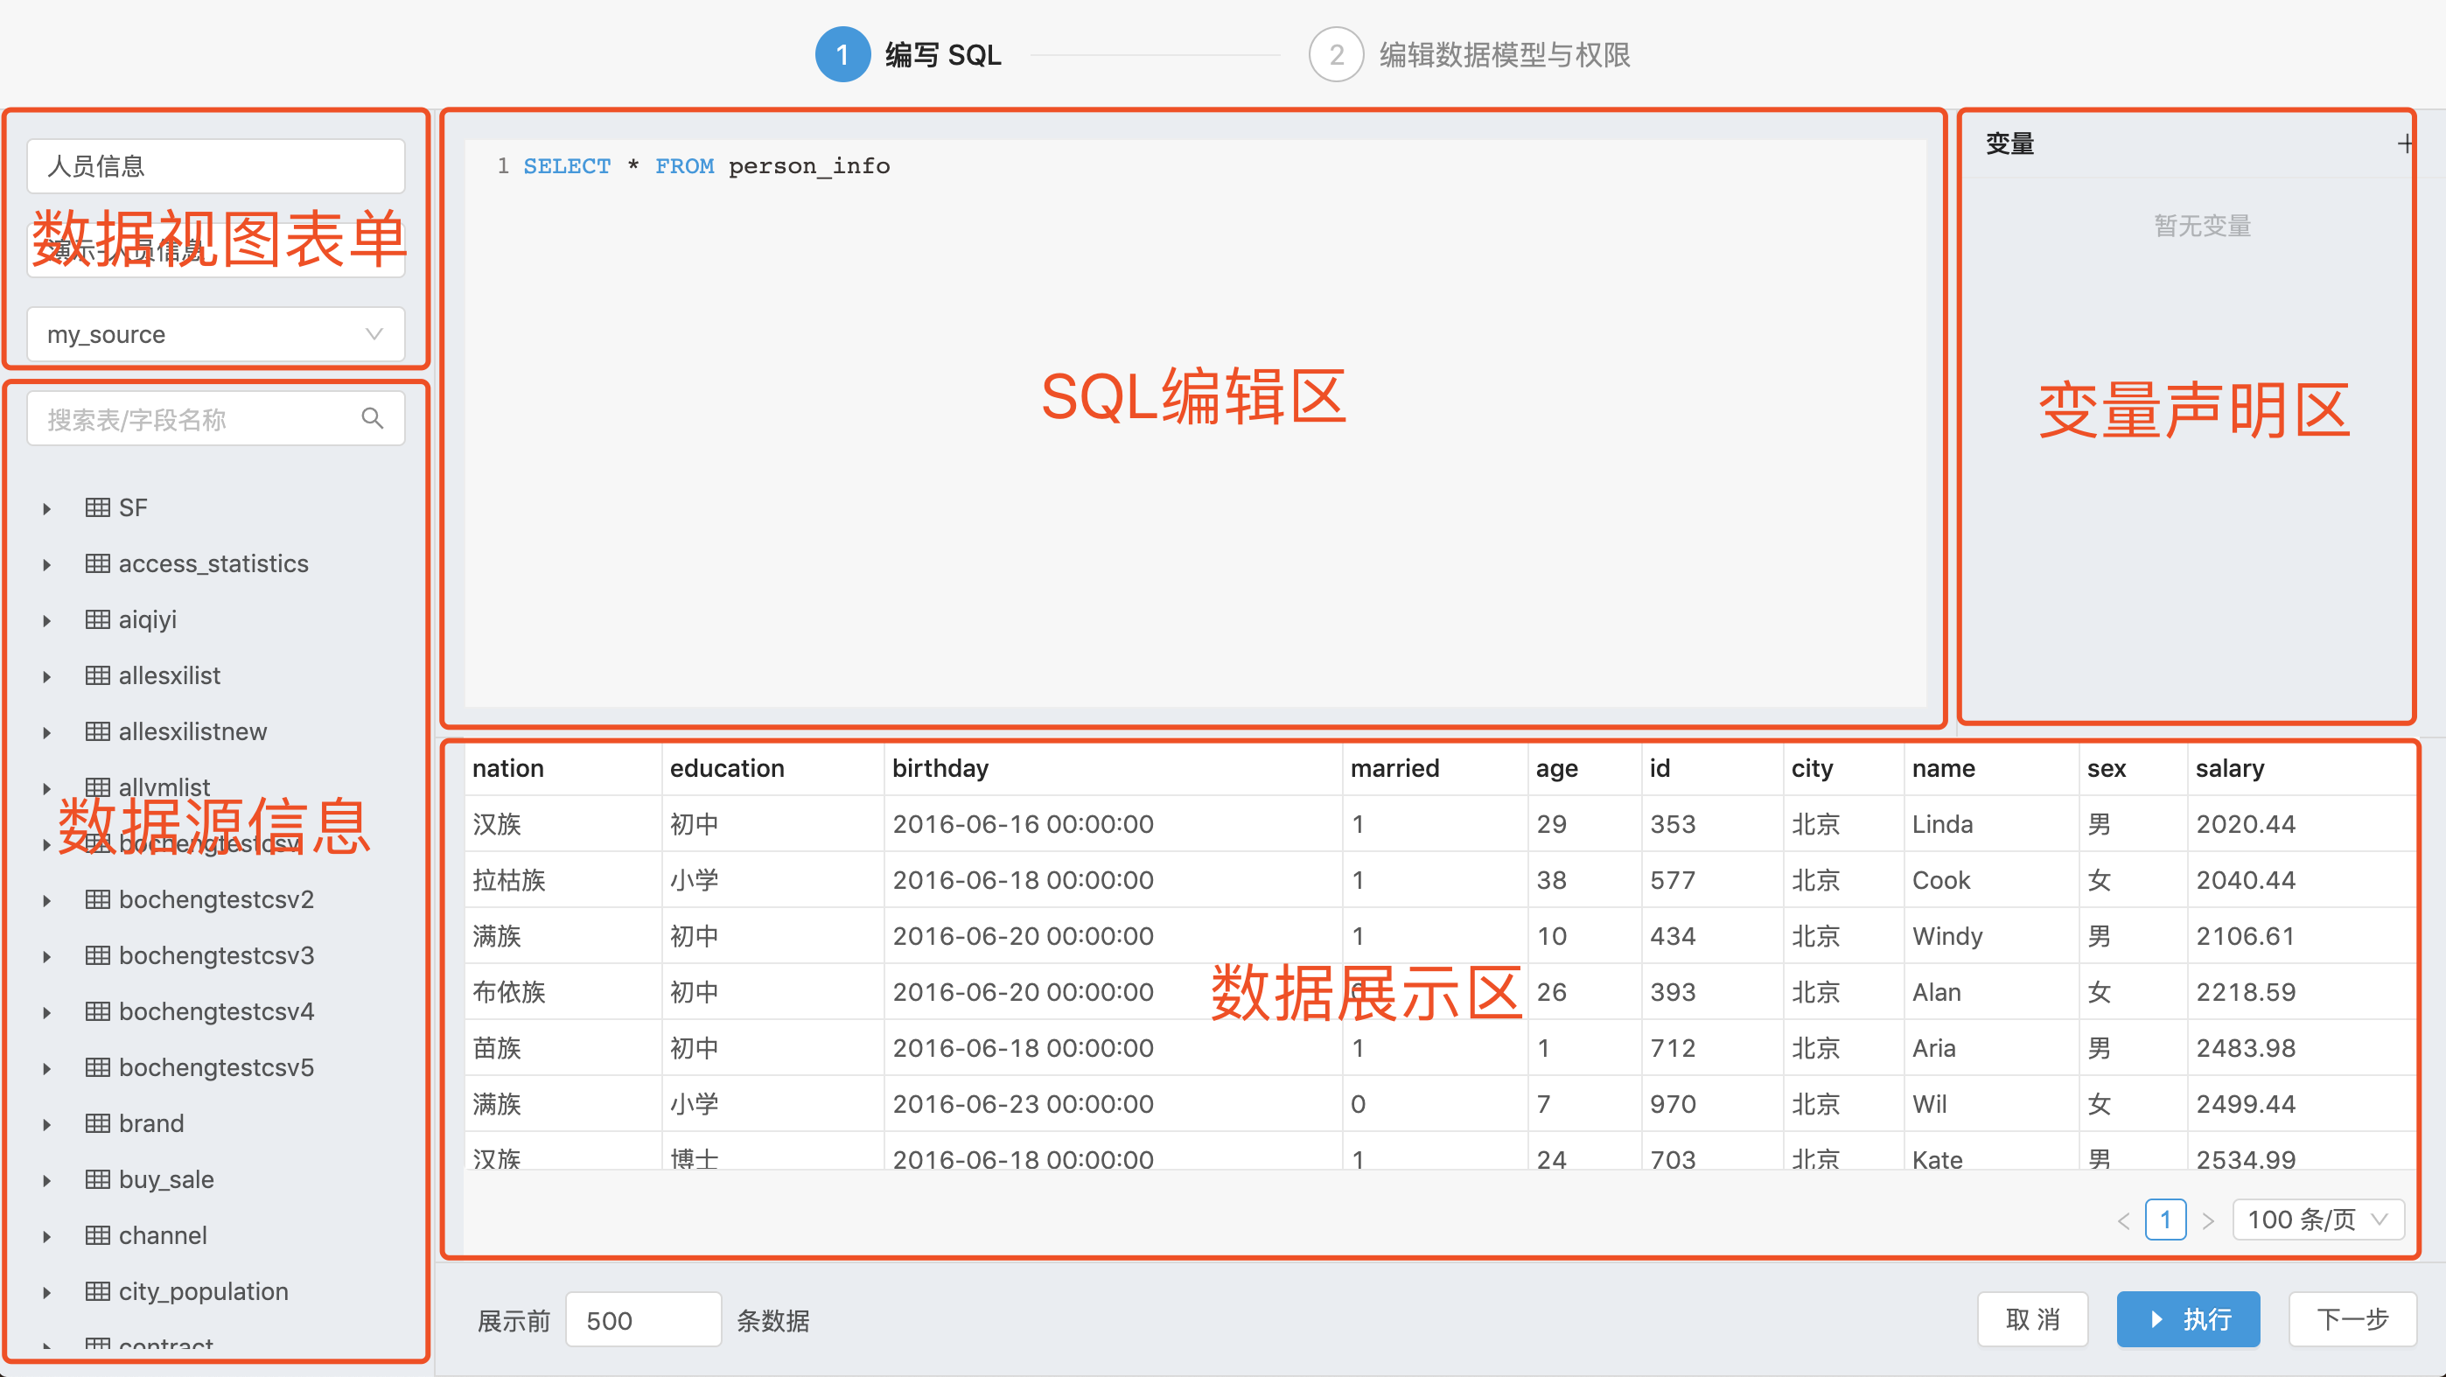Click the plus icon to add variable
2446x1377 pixels.
2404,144
